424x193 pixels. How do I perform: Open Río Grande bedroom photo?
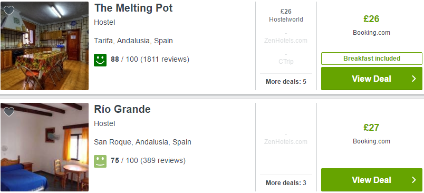44,147
